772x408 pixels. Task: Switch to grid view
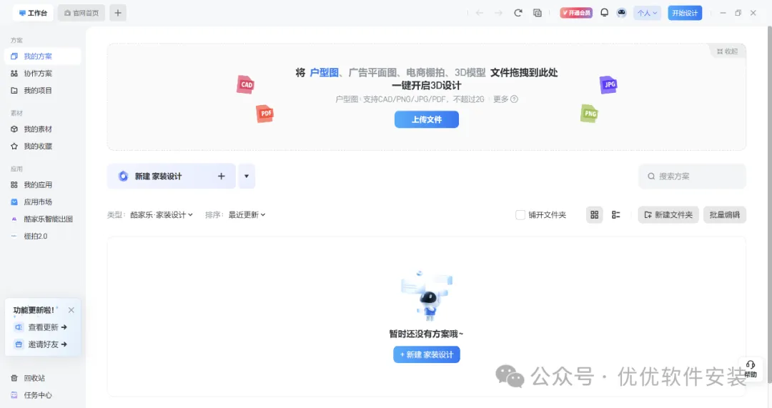594,214
